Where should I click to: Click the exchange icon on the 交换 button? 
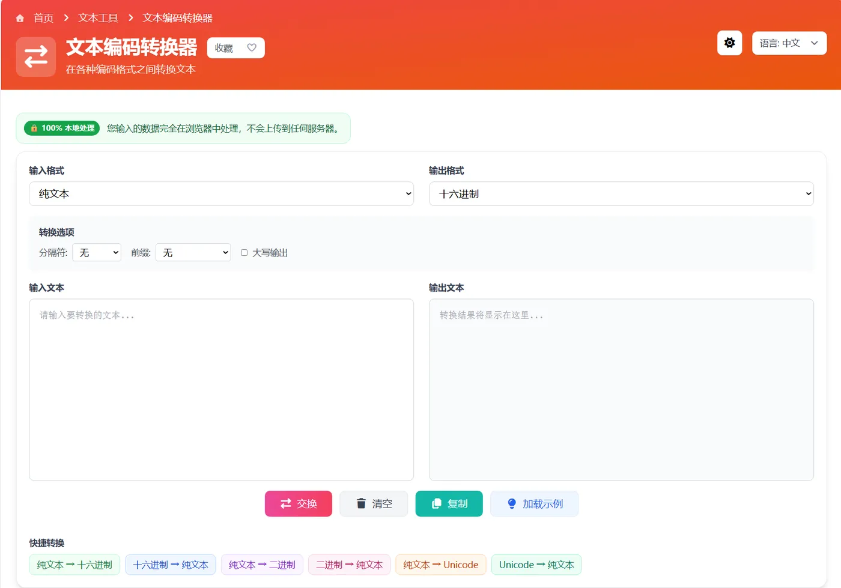286,503
